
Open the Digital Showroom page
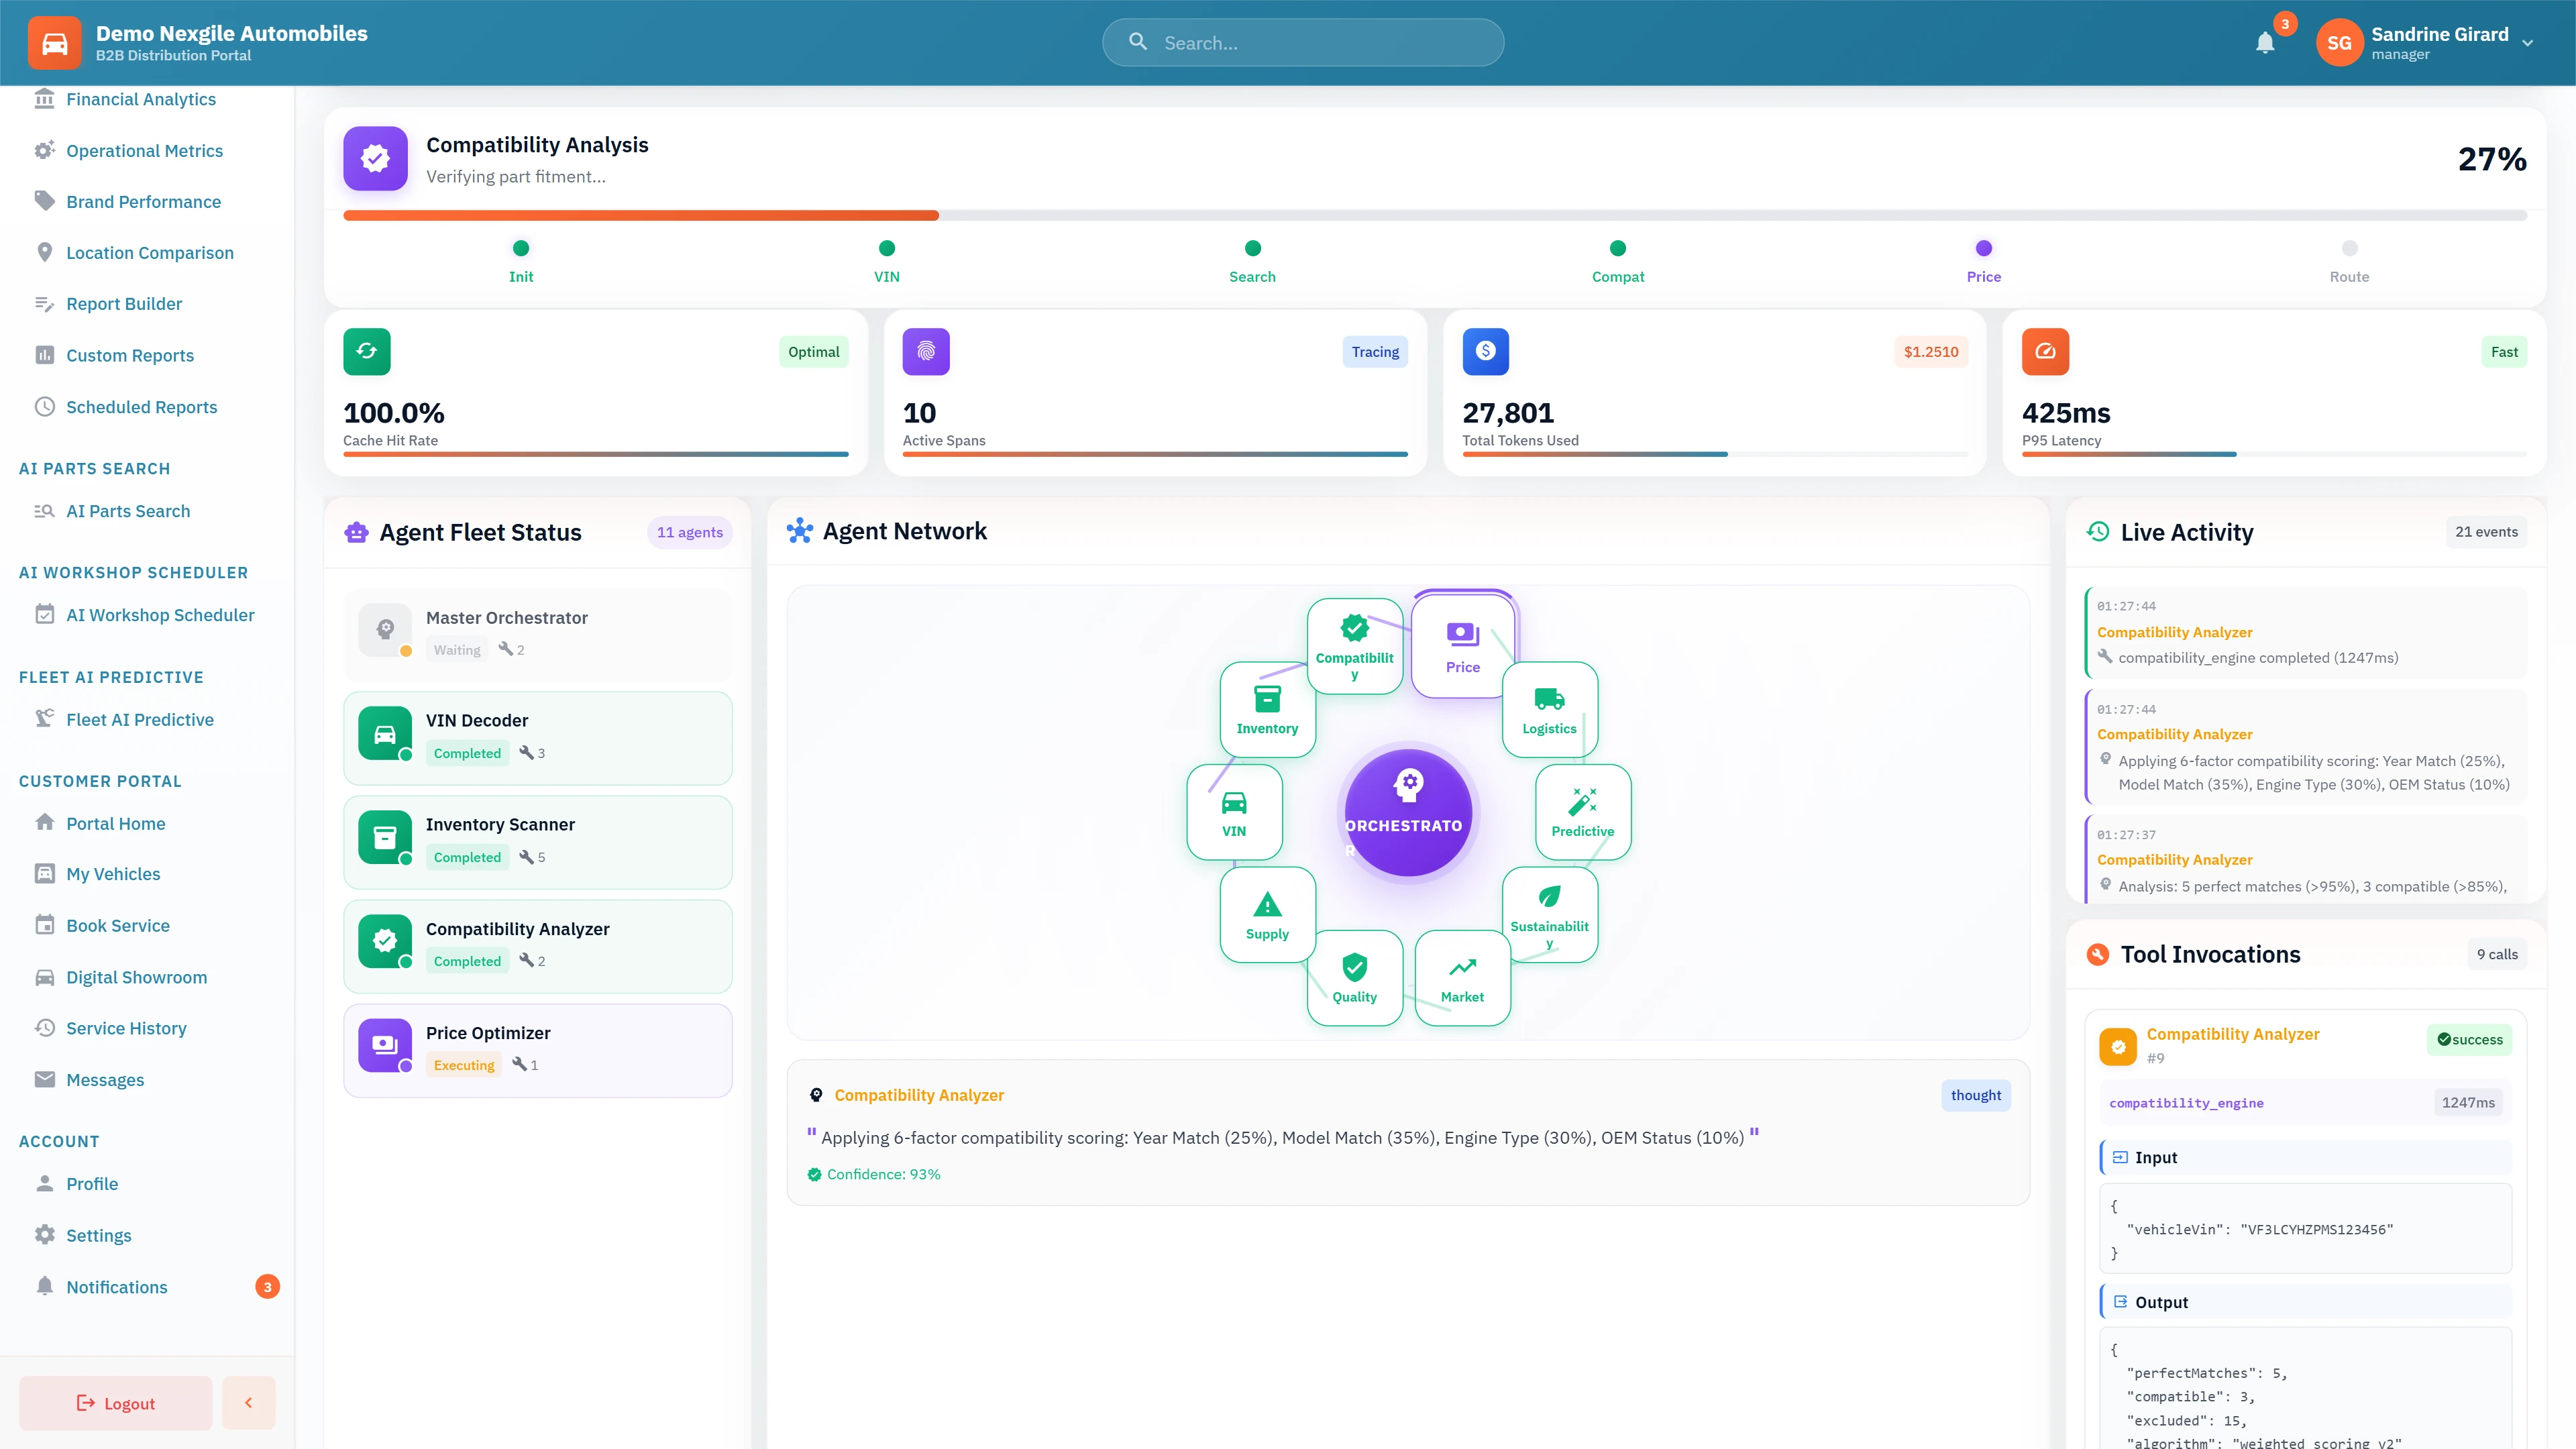[136, 977]
